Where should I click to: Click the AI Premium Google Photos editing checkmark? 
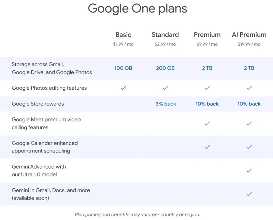(x=249, y=88)
